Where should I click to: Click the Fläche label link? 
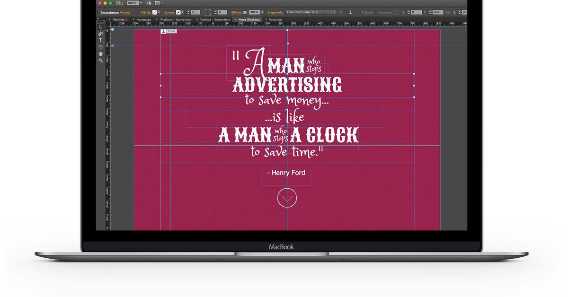click(x=146, y=12)
